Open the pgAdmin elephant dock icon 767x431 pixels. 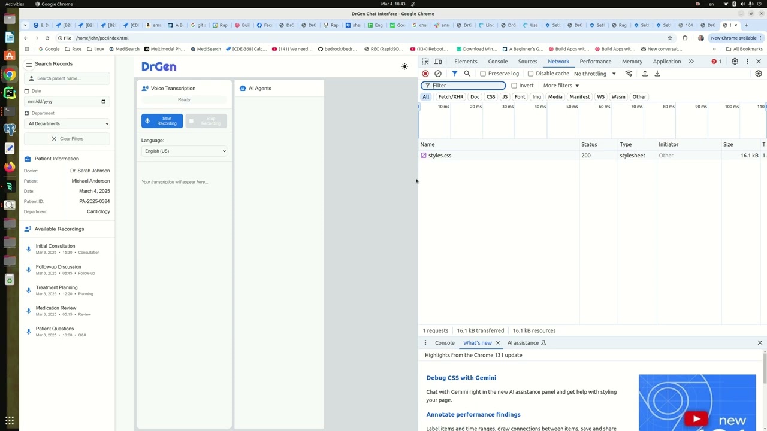click(x=10, y=129)
